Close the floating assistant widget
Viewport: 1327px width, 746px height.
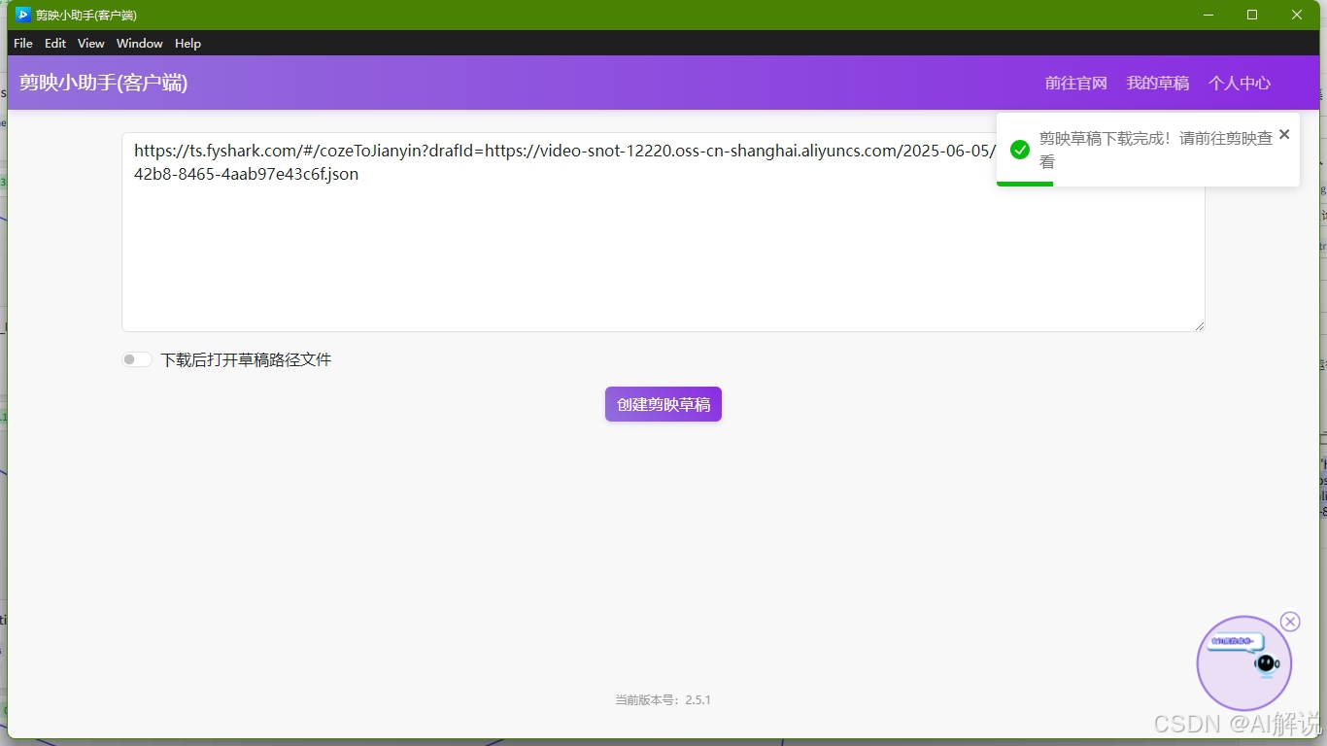tap(1290, 622)
